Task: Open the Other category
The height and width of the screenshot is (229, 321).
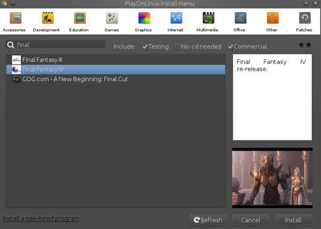Action: [272, 22]
